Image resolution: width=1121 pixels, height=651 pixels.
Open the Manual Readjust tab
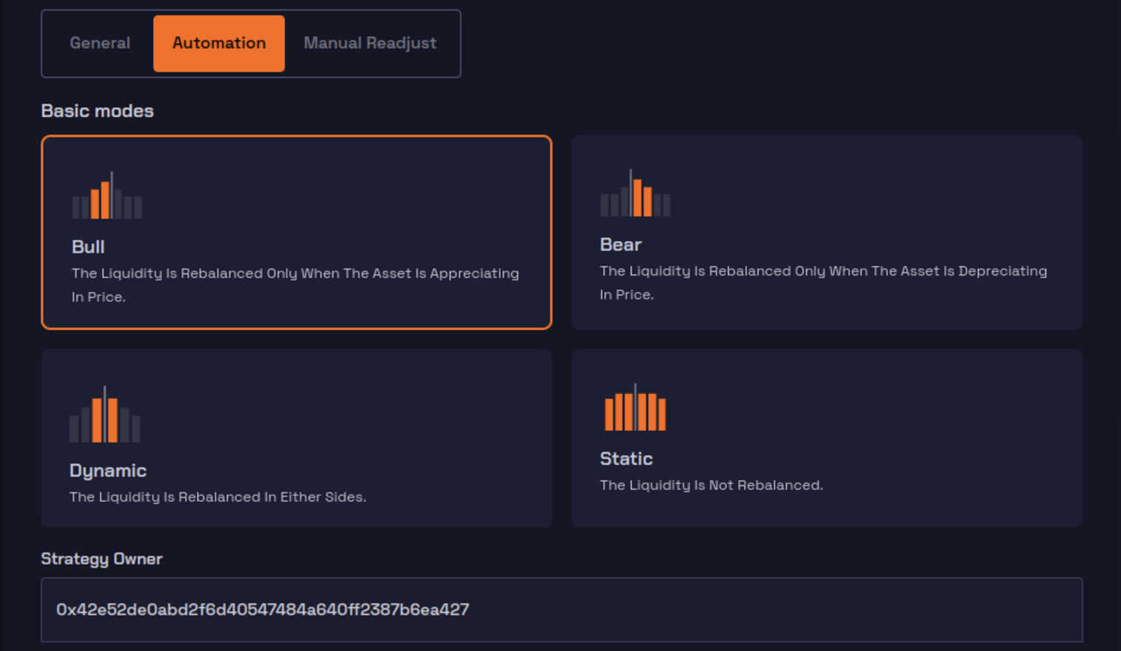[x=369, y=43]
